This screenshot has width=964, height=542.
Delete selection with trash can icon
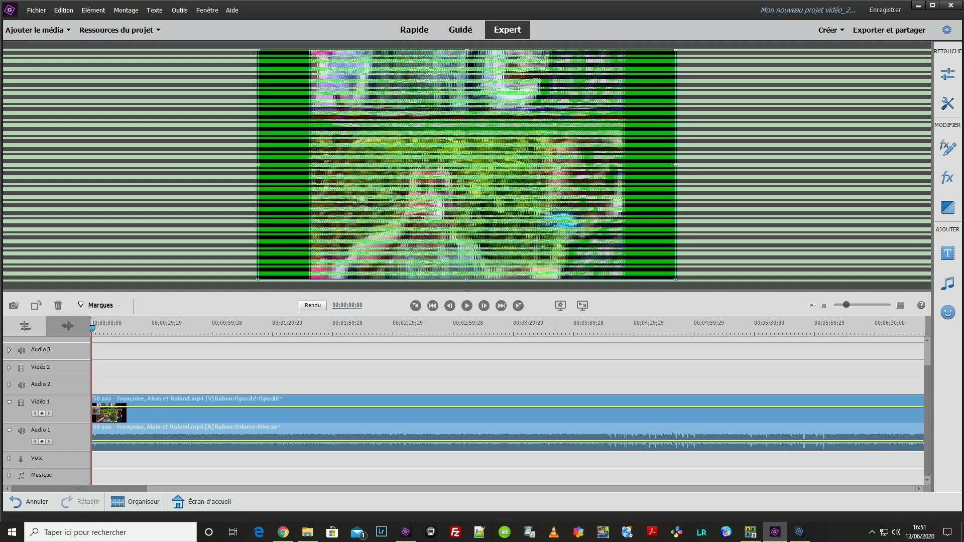[58, 305]
